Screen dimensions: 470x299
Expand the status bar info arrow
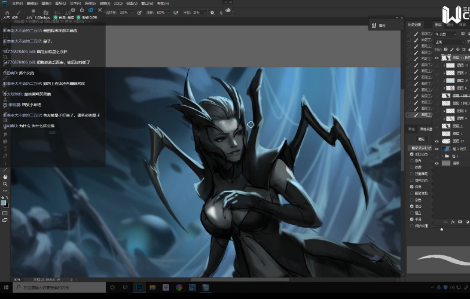(x=71, y=279)
